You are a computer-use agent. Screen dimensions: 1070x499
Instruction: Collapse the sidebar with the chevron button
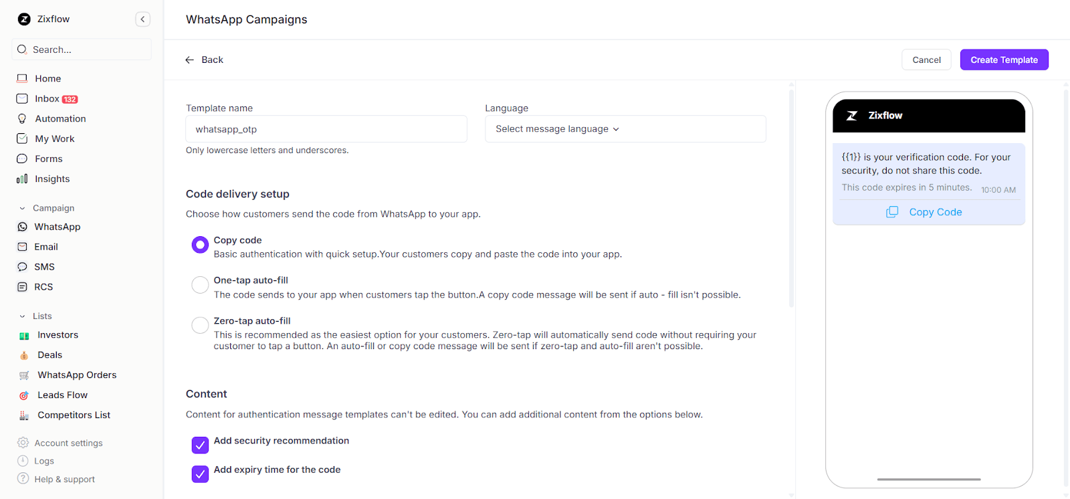[142, 19]
